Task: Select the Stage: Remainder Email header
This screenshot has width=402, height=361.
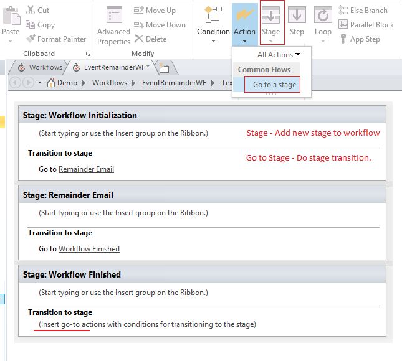Action: 203,195
